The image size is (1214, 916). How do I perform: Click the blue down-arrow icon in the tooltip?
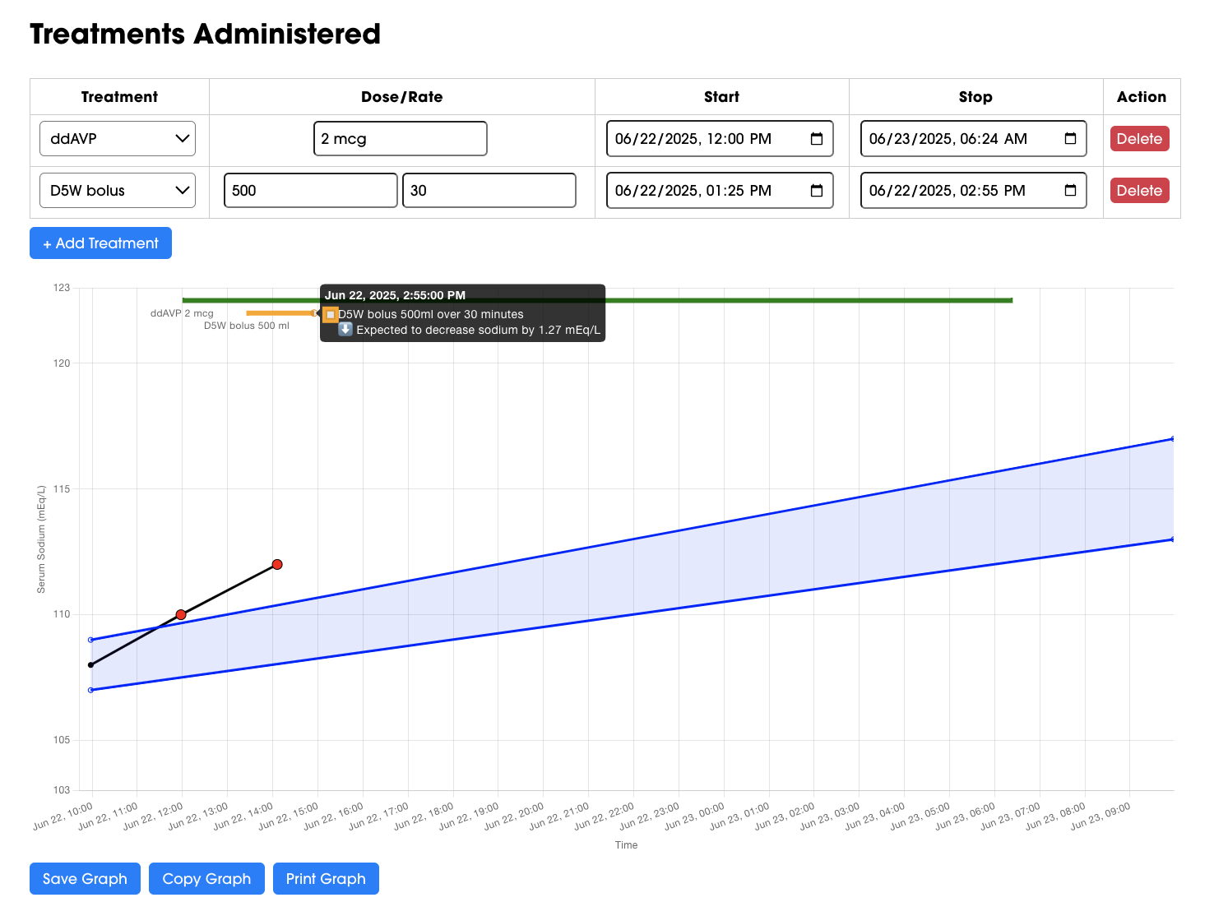pyautogui.click(x=345, y=330)
